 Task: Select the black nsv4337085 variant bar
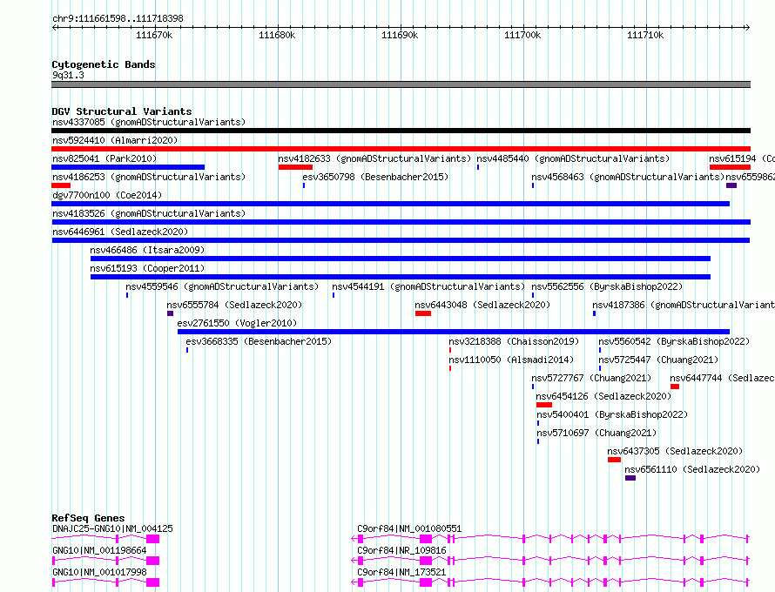coord(401,131)
